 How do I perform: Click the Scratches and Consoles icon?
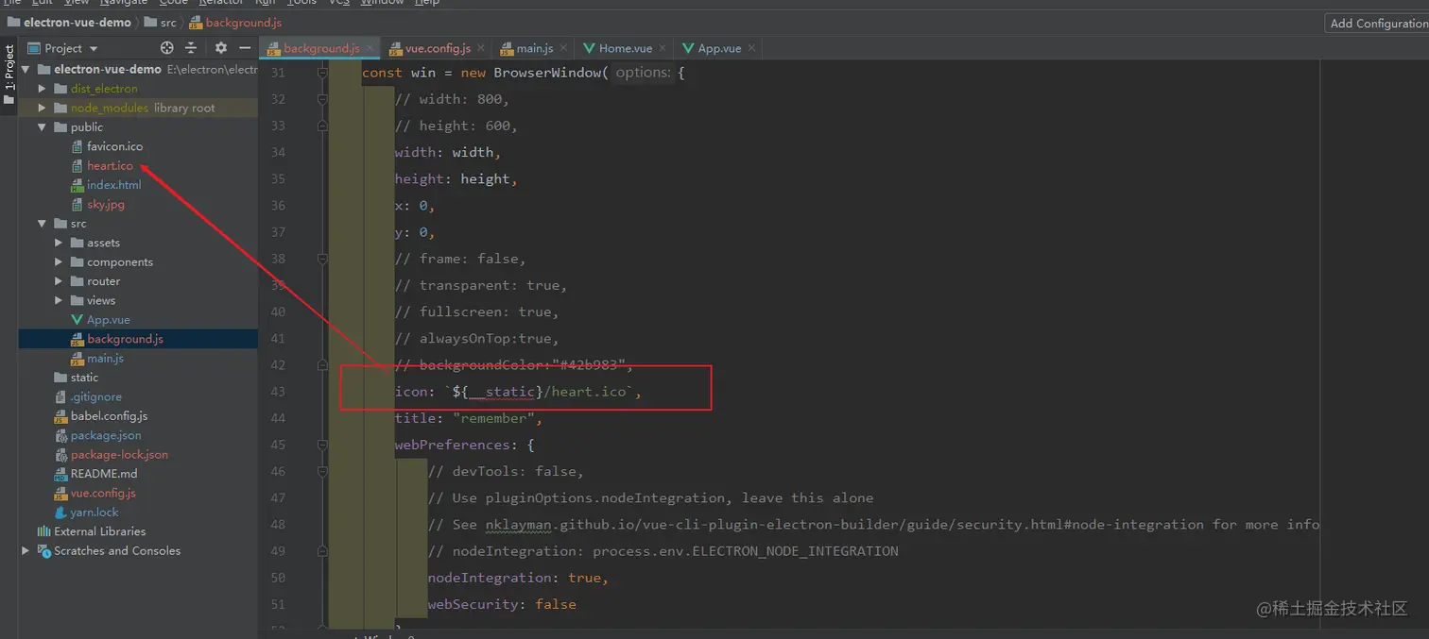pyautogui.click(x=43, y=551)
